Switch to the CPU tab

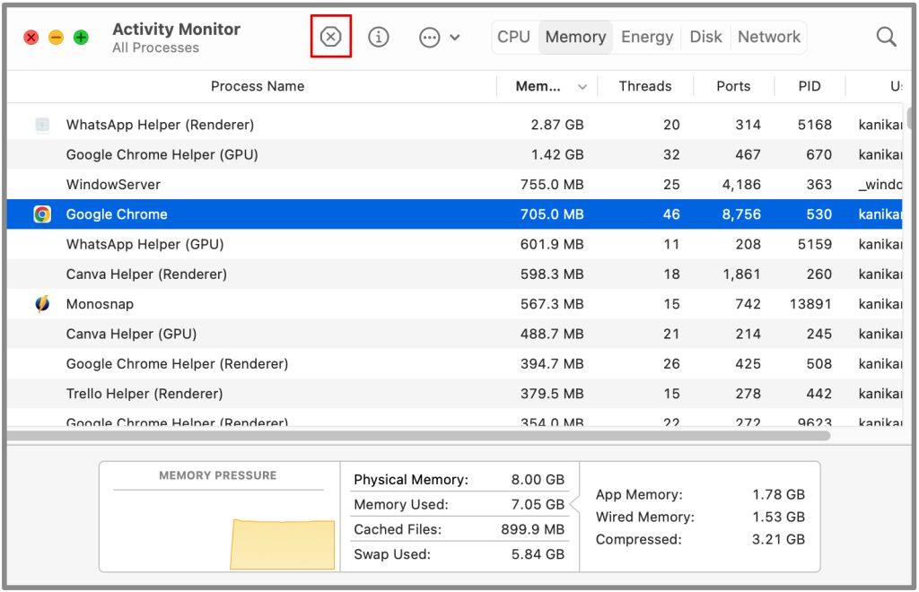[513, 37]
